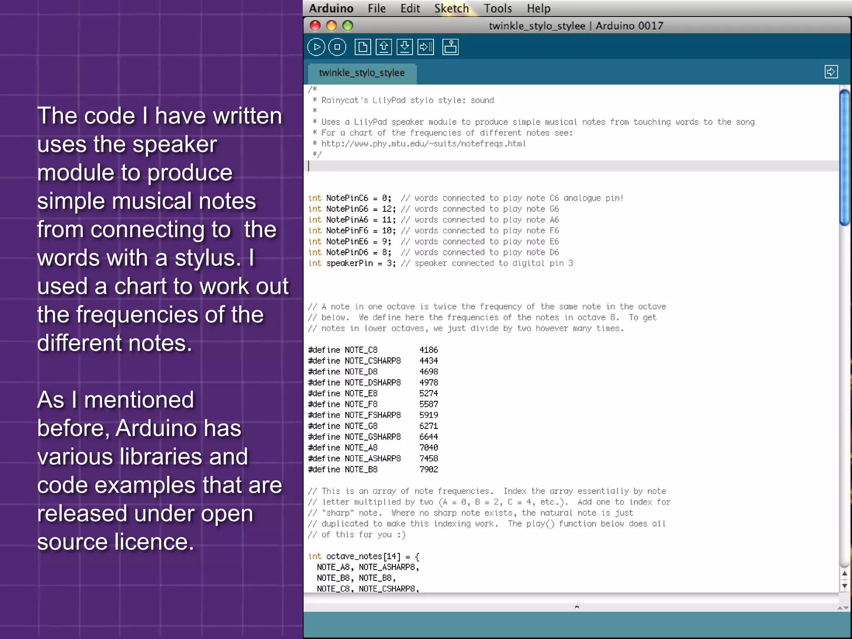Viewport: 852px width, 639px height.
Task: Click '#define NOTE_FSHARP8' line
Action: coord(373,415)
